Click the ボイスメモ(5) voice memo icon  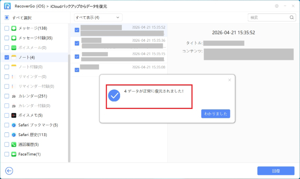click(14, 115)
